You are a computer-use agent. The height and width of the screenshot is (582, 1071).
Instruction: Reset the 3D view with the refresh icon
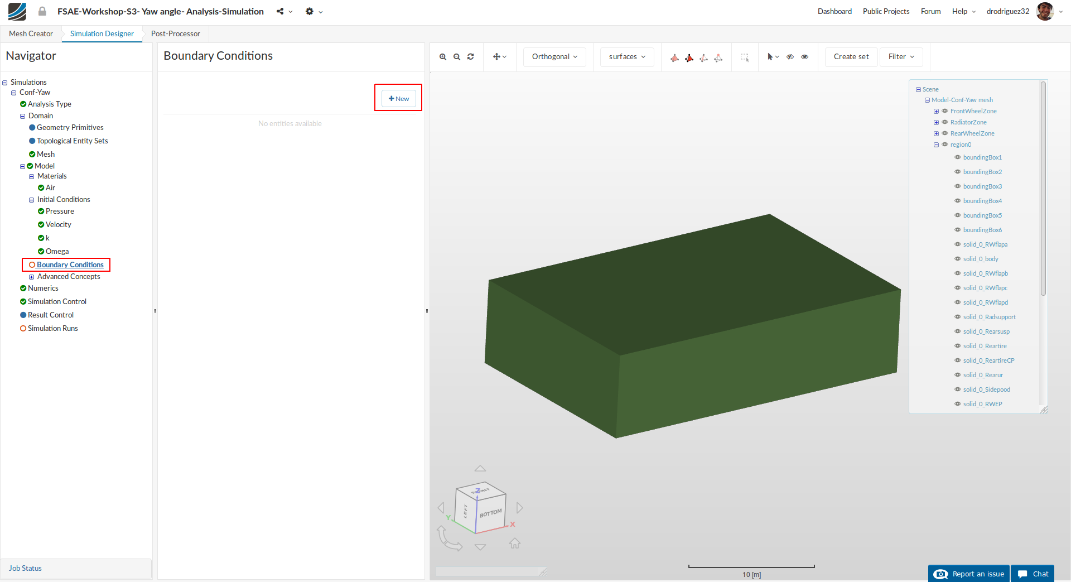(x=471, y=57)
